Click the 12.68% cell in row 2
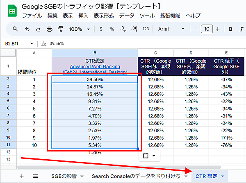Screen dimensions: 246x183 pos(156,79)
